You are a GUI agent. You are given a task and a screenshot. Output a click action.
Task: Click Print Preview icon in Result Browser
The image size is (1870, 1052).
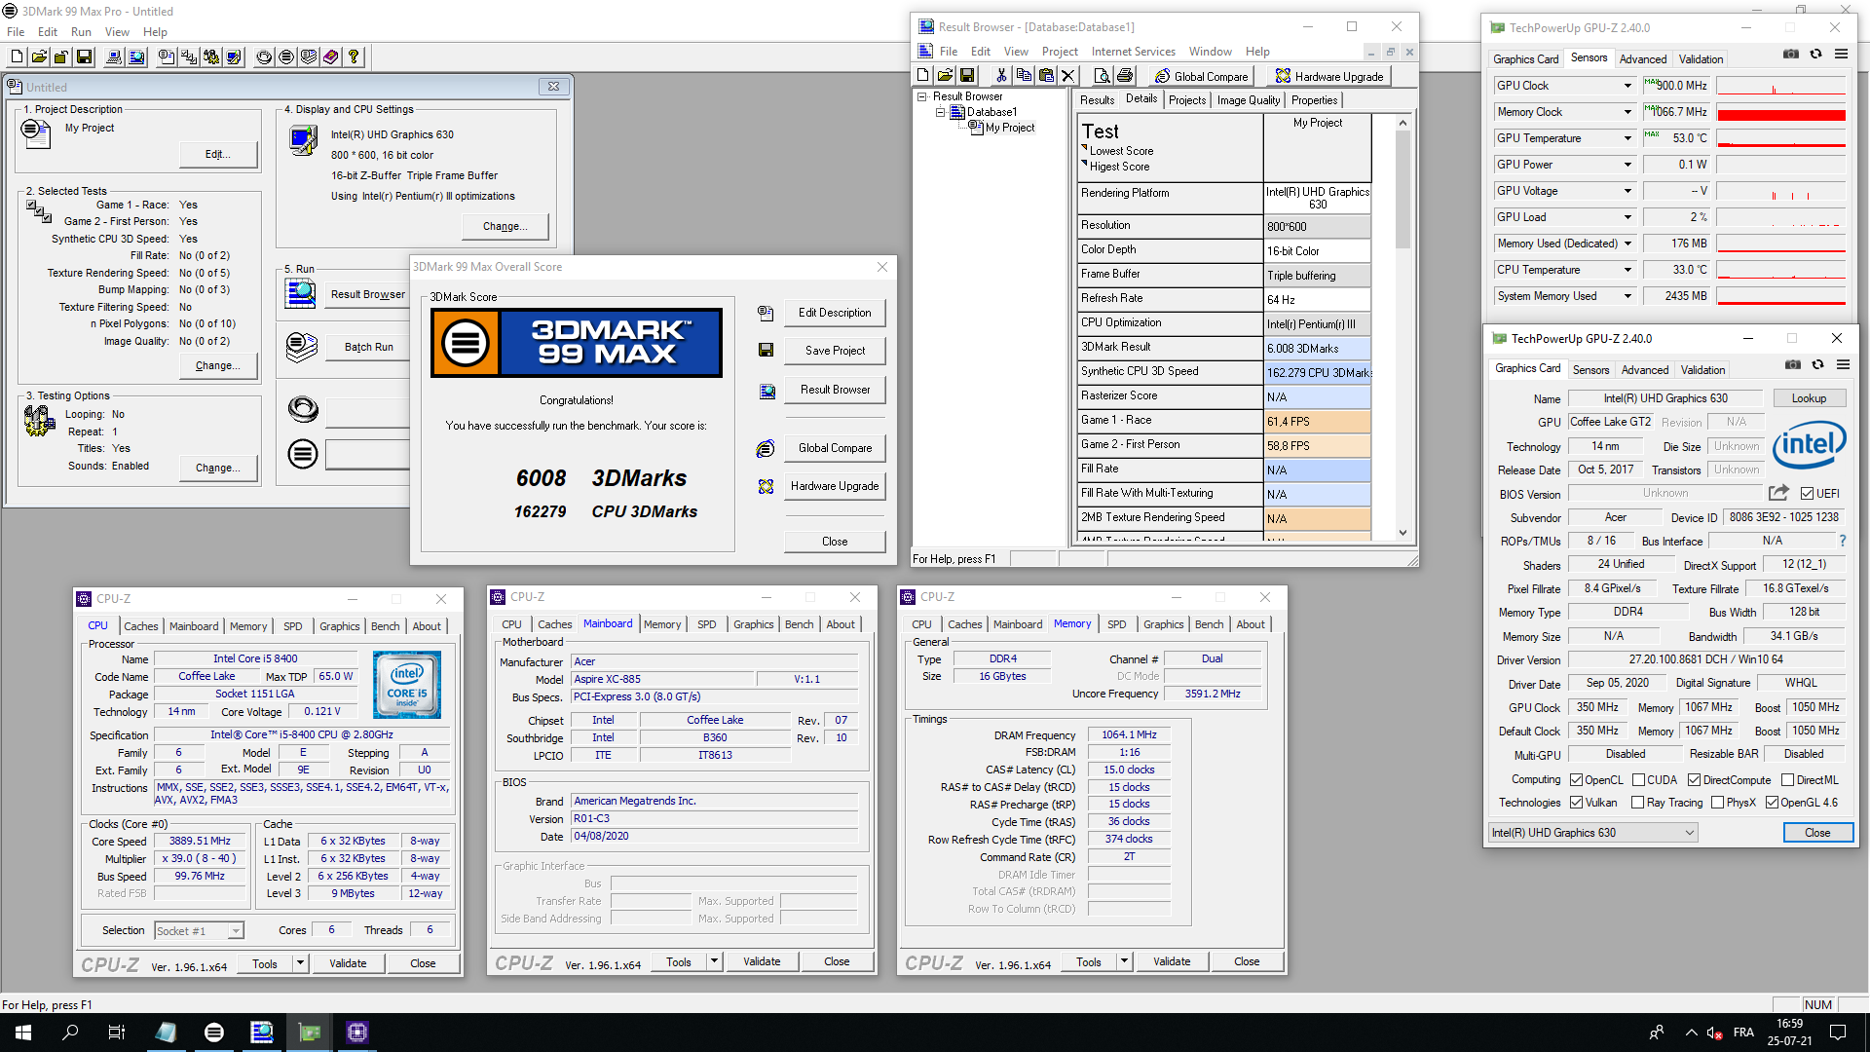1102,76
